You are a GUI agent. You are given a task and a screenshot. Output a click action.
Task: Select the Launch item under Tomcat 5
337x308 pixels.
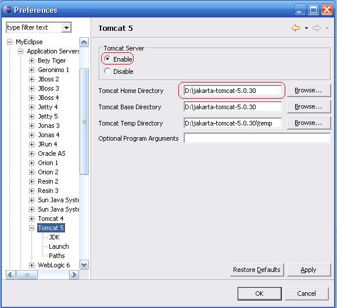(x=59, y=246)
